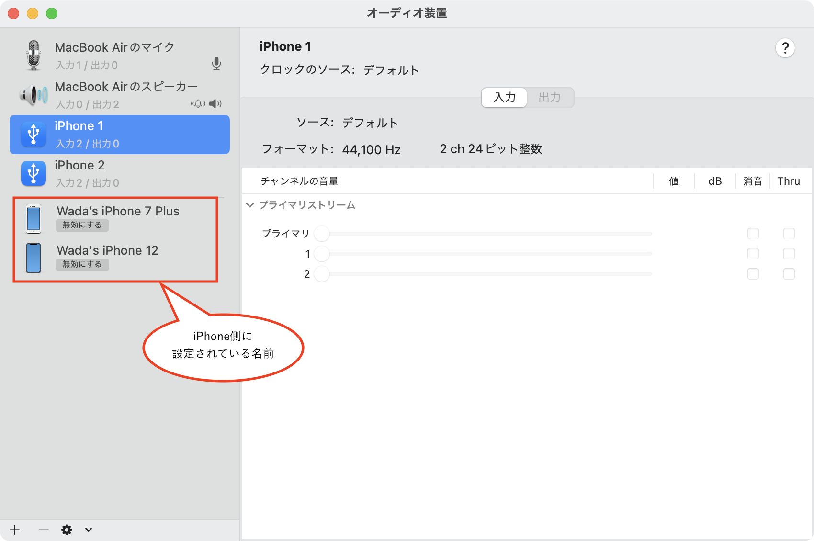This screenshot has width=814, height=541.
Task: Open the chevron menu beside the gear
Action: pyautogui.click(x=89, y=530)
